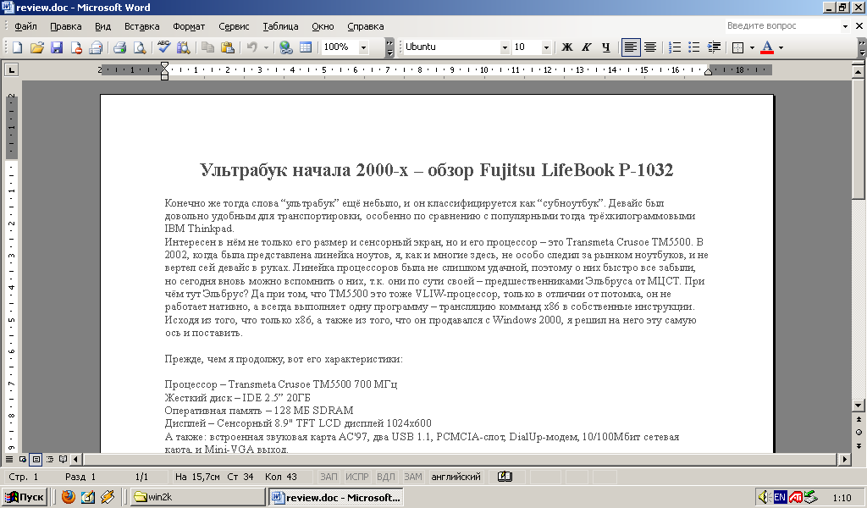Viewport: 867px width, 508px height.
Task: Paste from clipboard using toolbar icon
Action: (227, 47)
